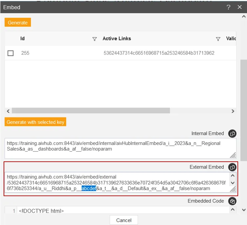This screenshot has width=247, height=225.
Task: Open the Active Links column filter
Action: (x=218, y=39)
